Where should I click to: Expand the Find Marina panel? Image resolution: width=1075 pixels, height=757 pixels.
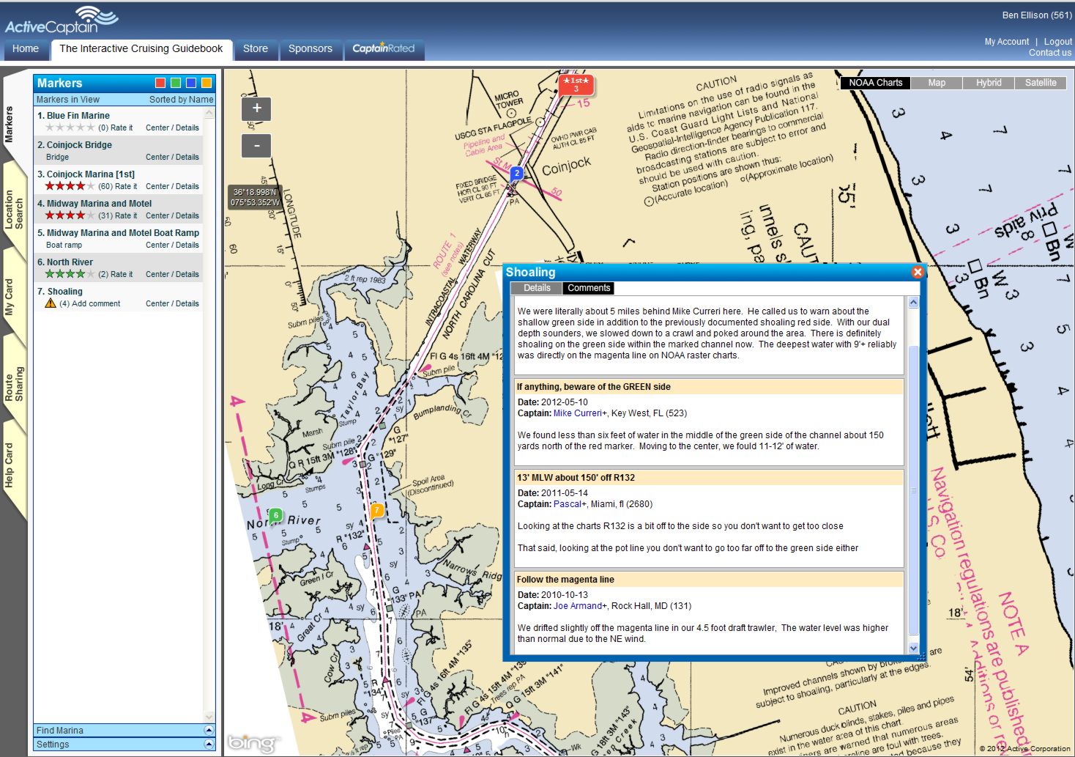pyautogui.click(x=209, y=731)
